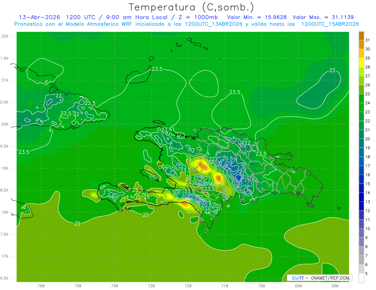Screen dimensions: 376x290
Task: Click the legend value label 24
Action: tap(367, 103)
